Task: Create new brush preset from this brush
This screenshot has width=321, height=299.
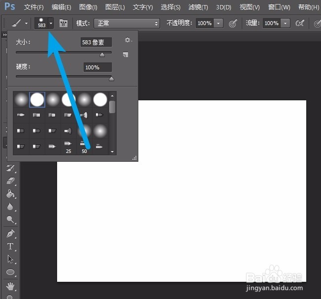Action: 126,55
